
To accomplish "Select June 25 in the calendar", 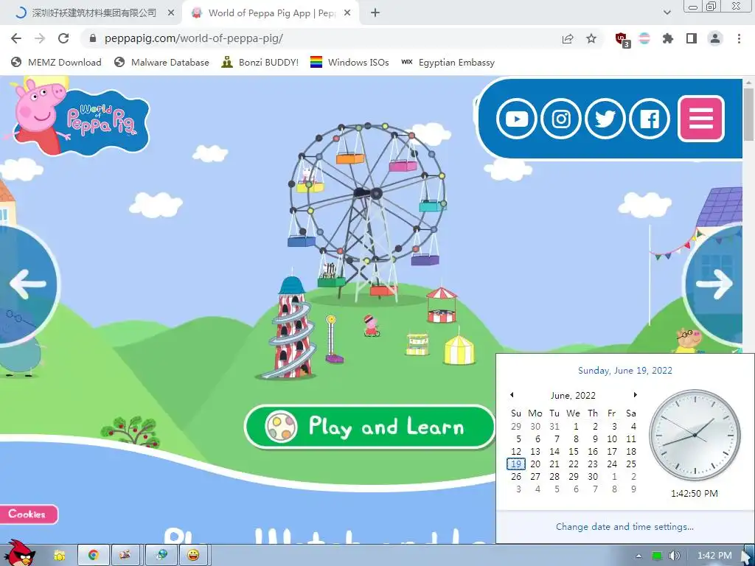I will click(631, 464).
